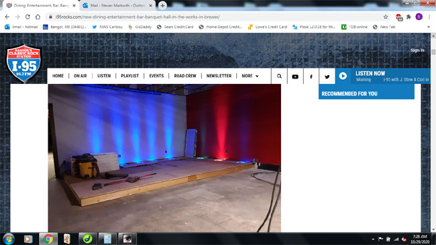Open the Chrome extensions puzzle icon
Screen dimensions: 436x245
point(408,17)
